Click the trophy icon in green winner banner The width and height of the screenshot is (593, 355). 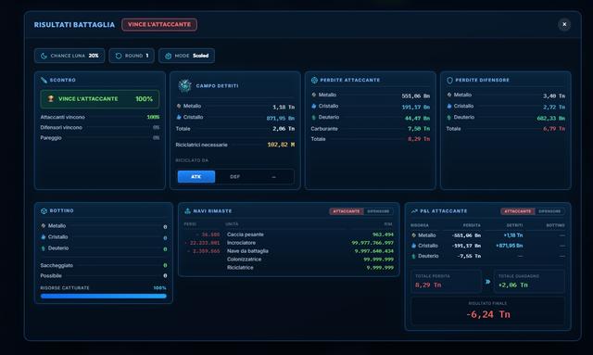click(51, 99)
